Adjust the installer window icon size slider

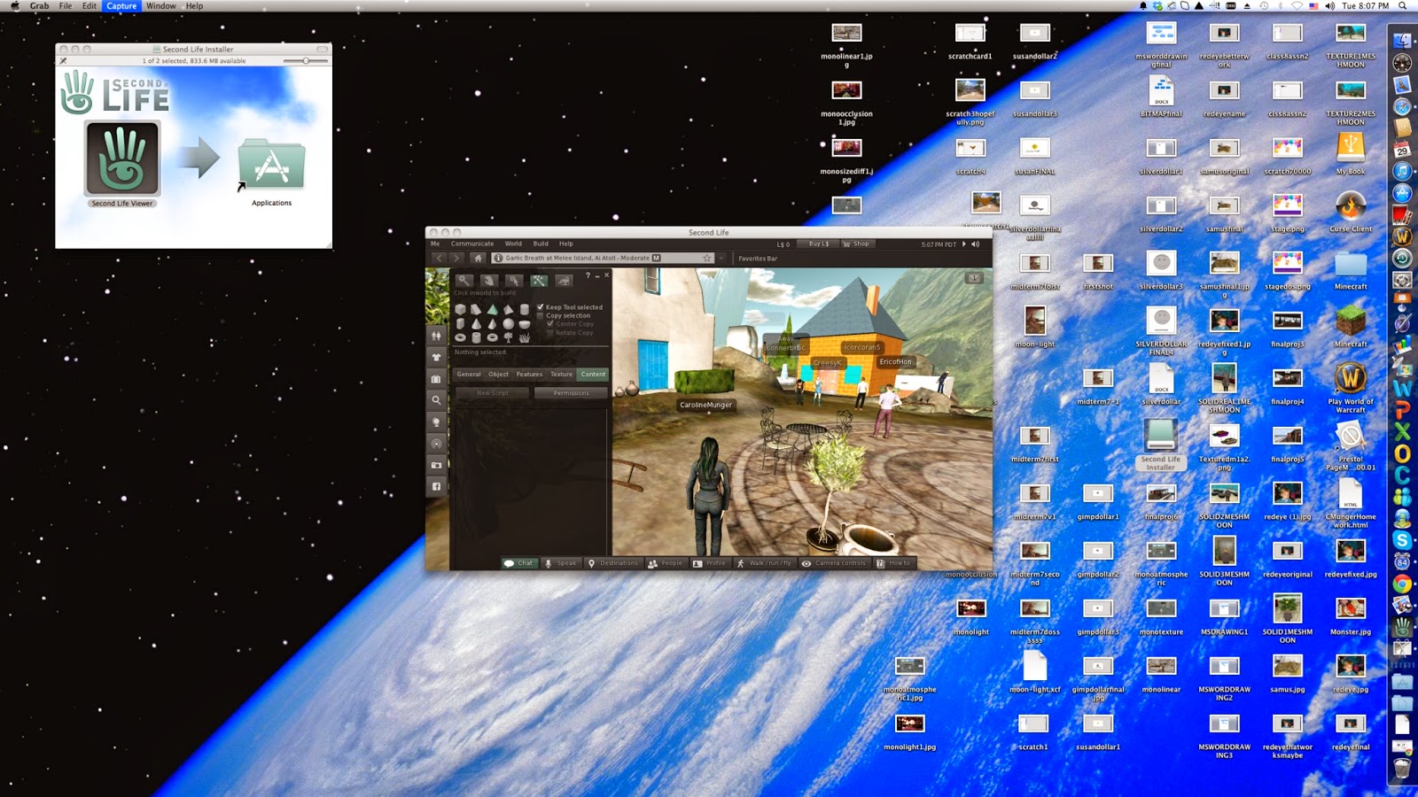click(306, 61)
